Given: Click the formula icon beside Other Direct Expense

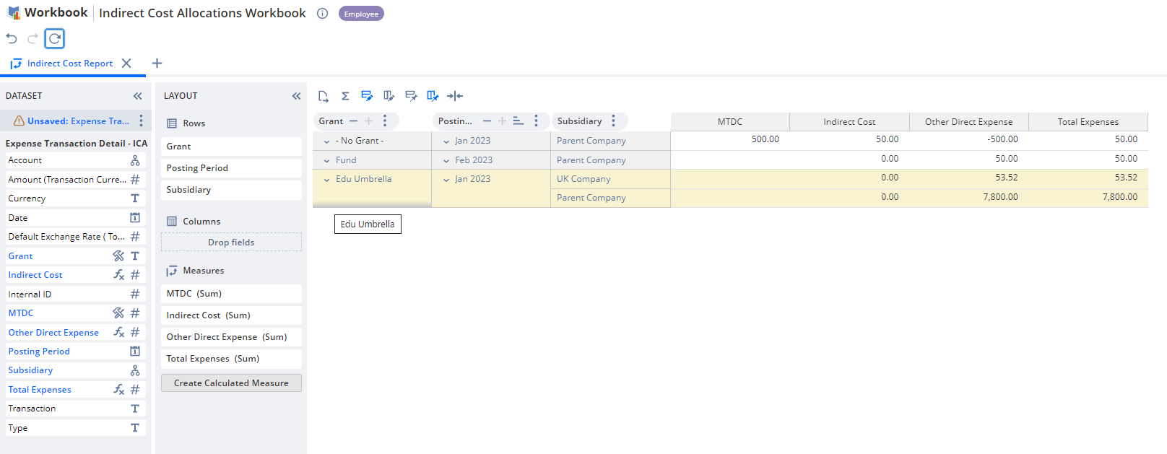Looking at the screenshot, I should 118,332.
